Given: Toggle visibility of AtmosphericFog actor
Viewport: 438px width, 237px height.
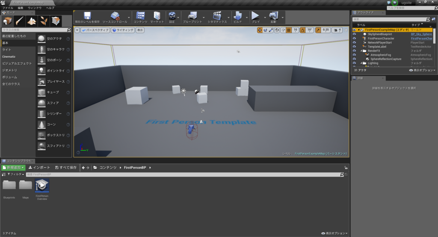Looking at the screenshot, I should [354, 55].
